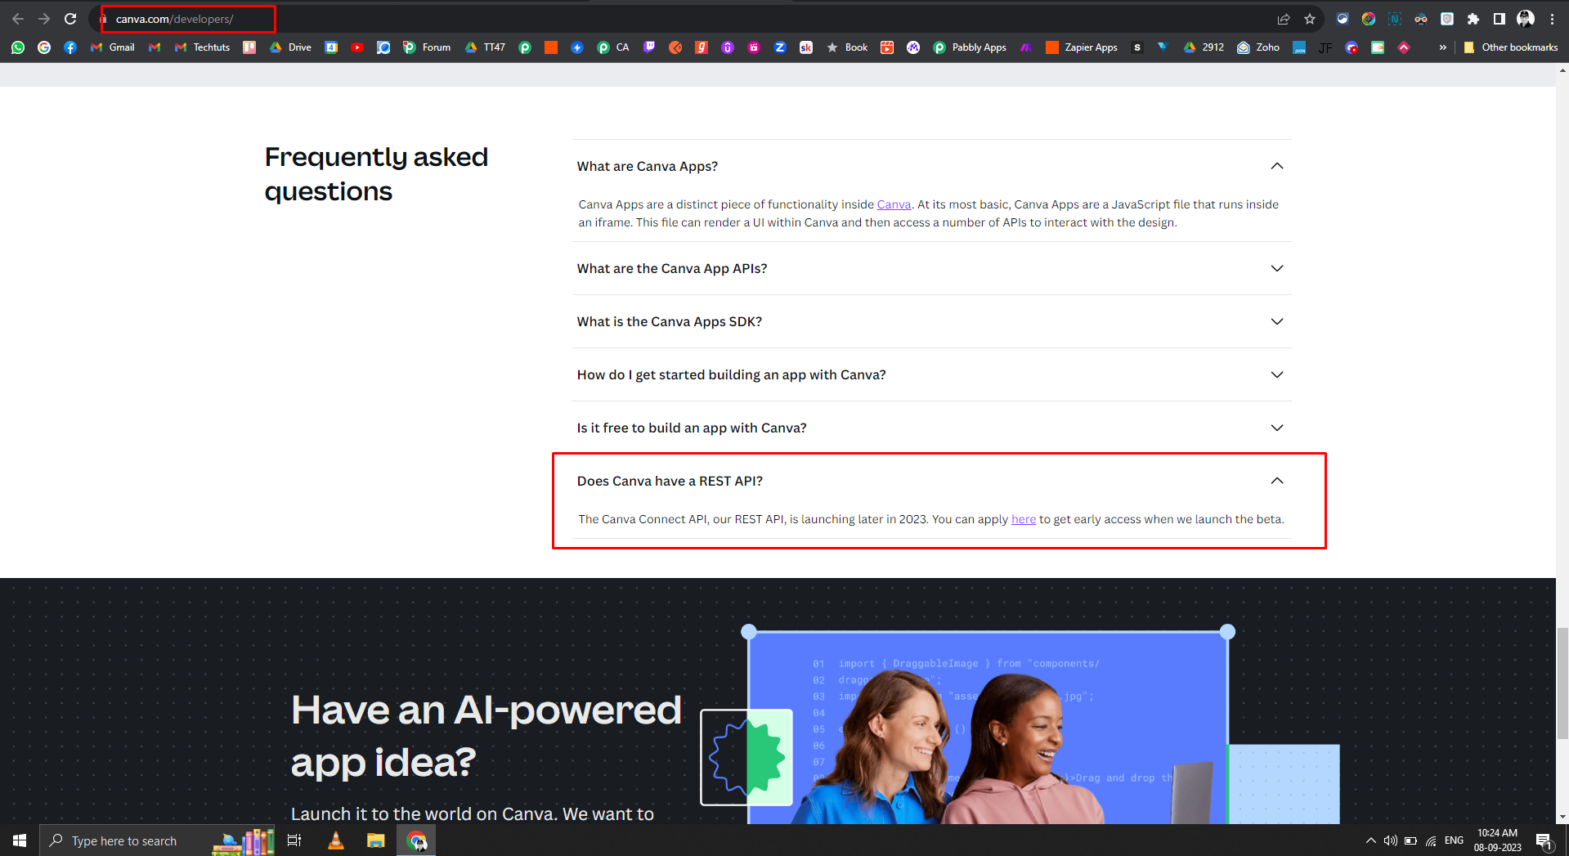This screenshot has height=856, width=1569.
Task: Open the Drive bookmark
Action: tap(290, 47)
